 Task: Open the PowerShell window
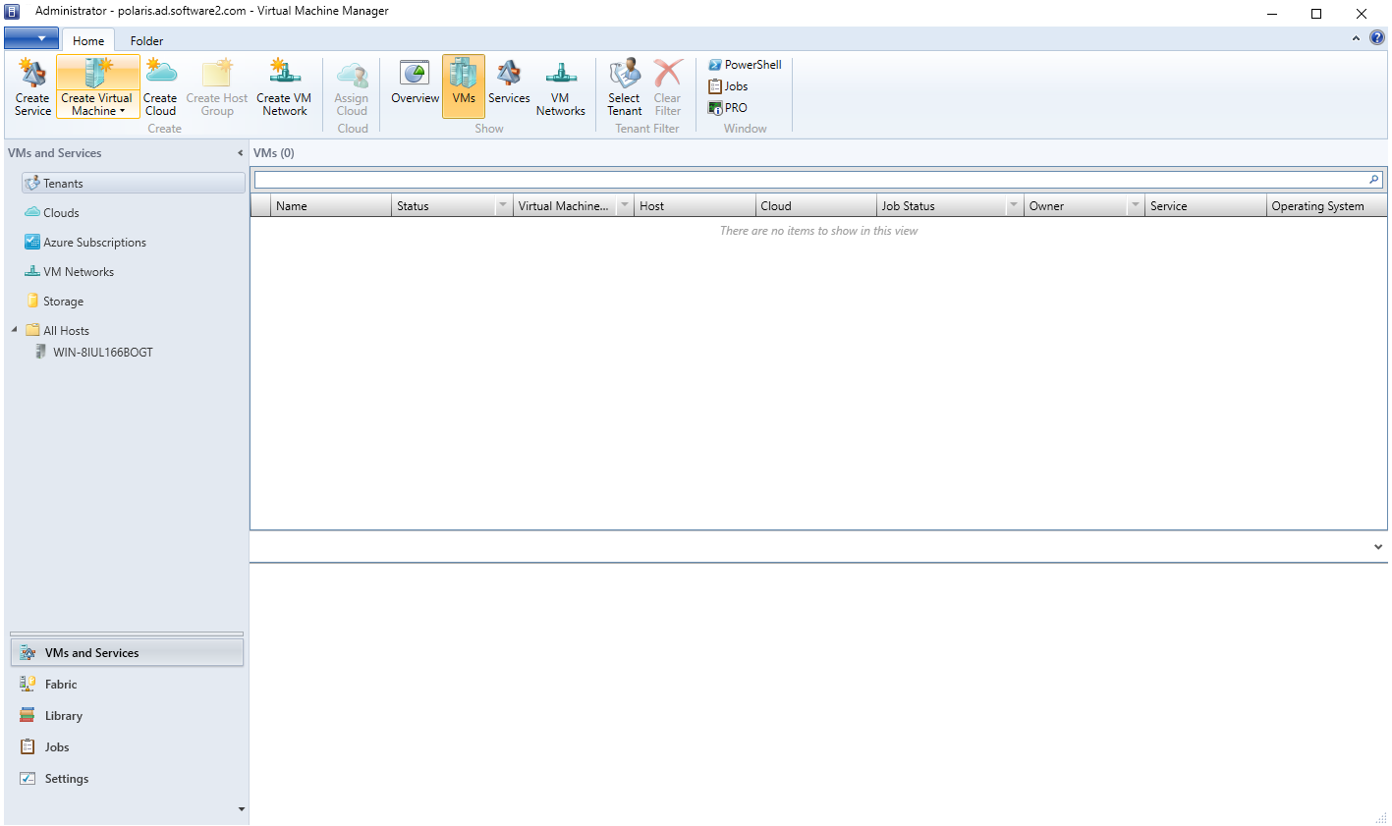point(745,65)
